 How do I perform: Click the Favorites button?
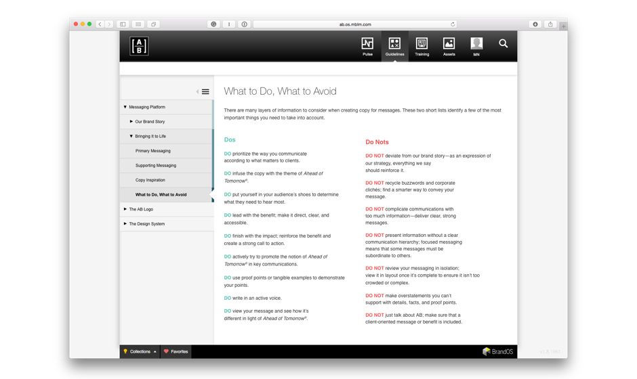tap(176, 352)
